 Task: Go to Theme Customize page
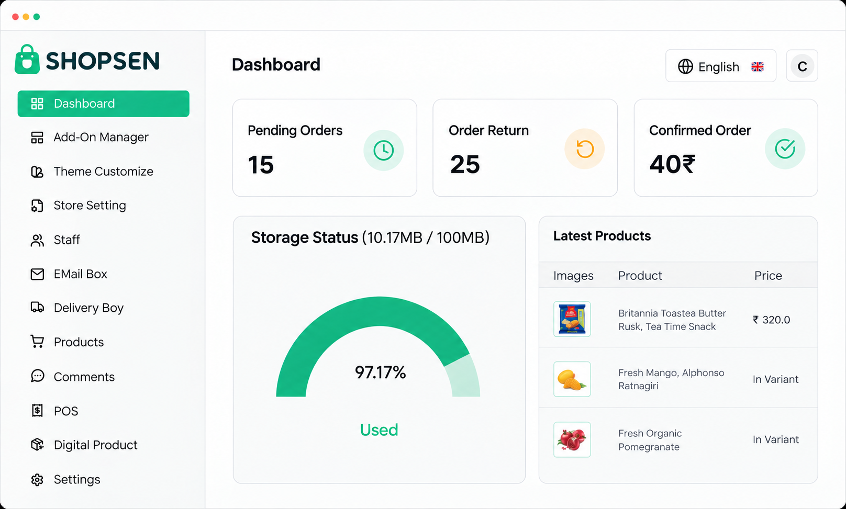[104, 172]
